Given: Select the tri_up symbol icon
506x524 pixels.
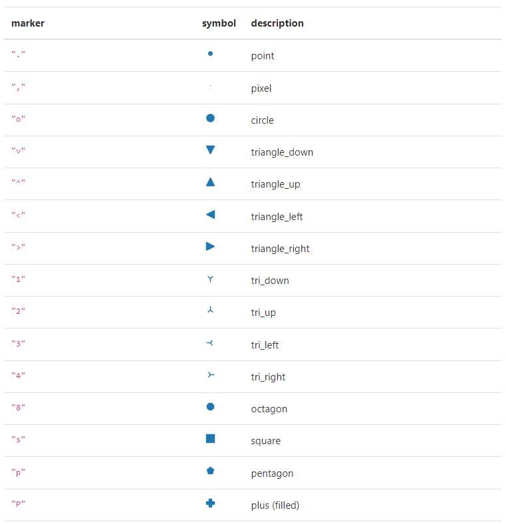Looking at the screenshot, I should coord(210,309).
